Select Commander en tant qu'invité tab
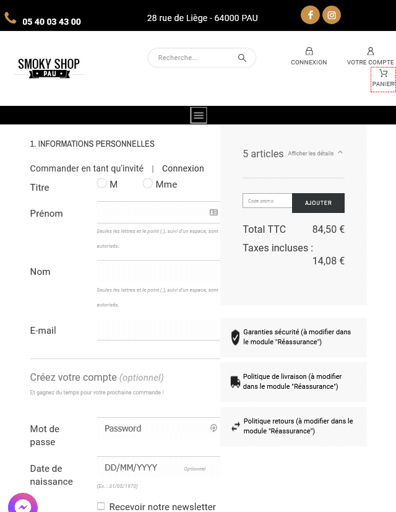The image size is (396, 512). (87, 168)
